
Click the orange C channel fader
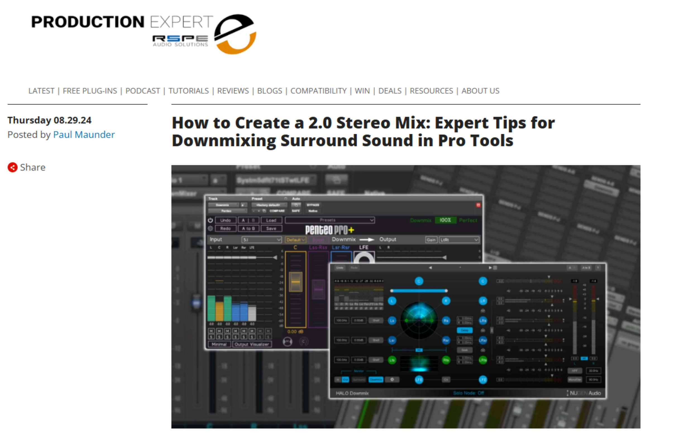(295, 281)
